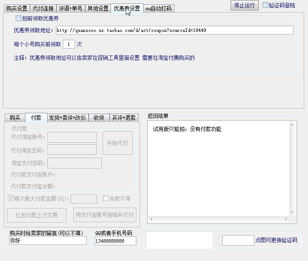The height and width of the screenshot is (261, 308).
Task: Select the 评语+单号 tab
Action: [70, 8]
